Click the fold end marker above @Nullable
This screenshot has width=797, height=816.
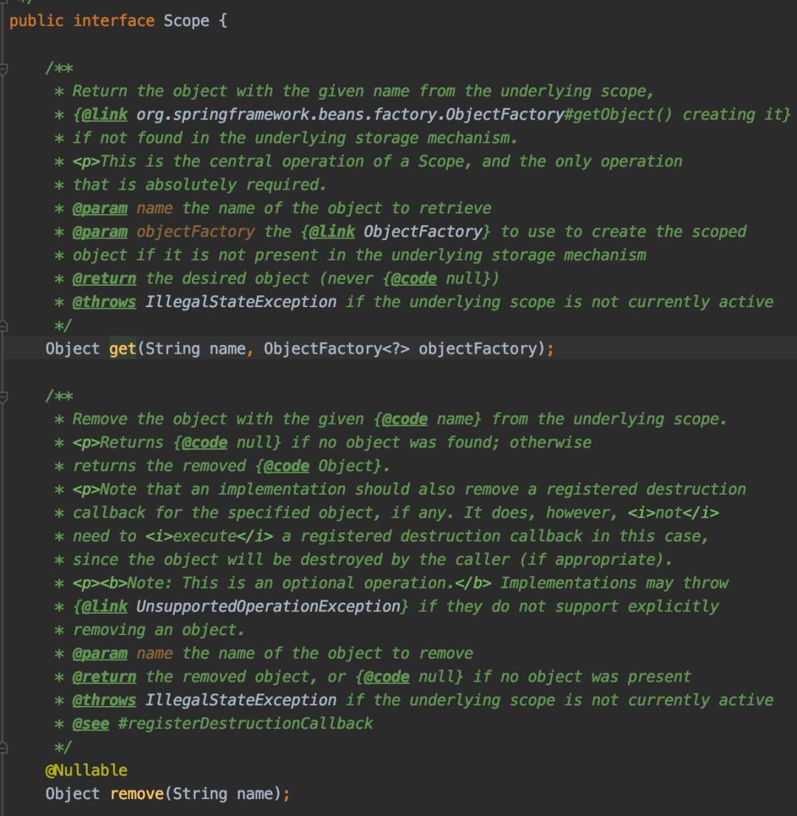[x=3, y=748]
